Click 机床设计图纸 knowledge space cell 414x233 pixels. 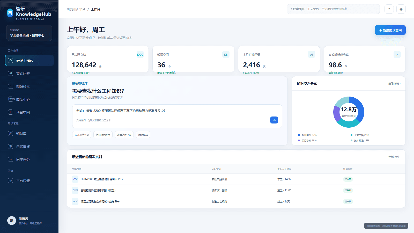pos(219,190)
